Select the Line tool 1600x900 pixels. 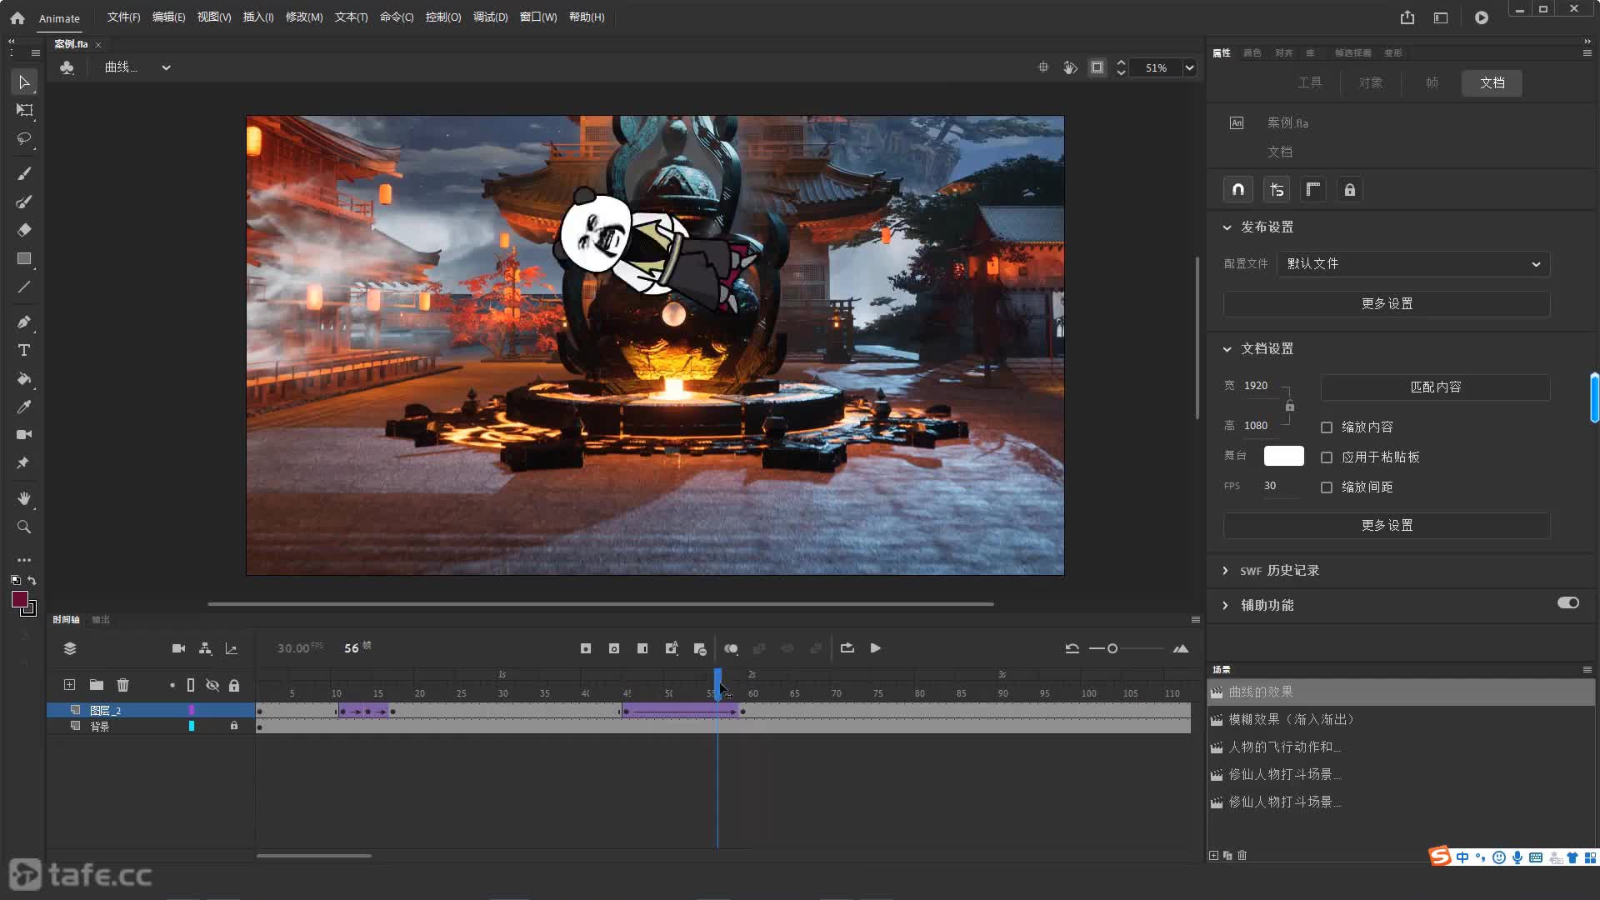click(24, 287)
